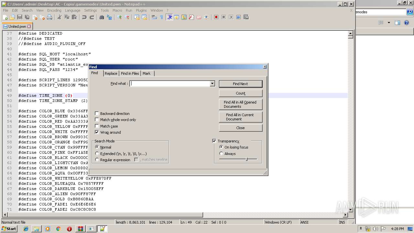The height and width of the screenshot is (233, 414).
Task: Click the Windows Start button
Action: (x=9, y=229)
